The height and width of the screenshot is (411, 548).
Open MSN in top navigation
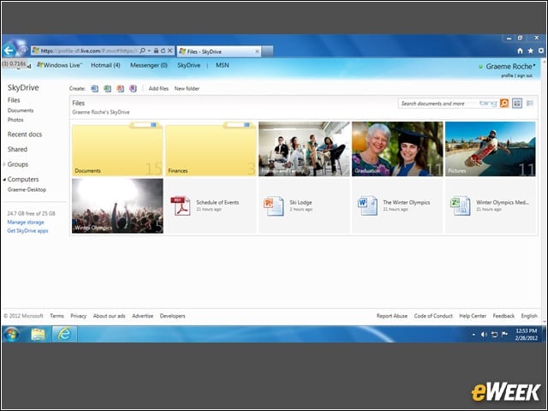click(223, 65)
